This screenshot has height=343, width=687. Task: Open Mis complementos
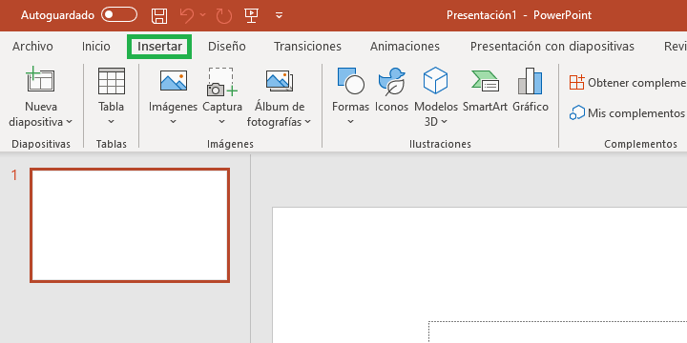(x=628, y=113)
